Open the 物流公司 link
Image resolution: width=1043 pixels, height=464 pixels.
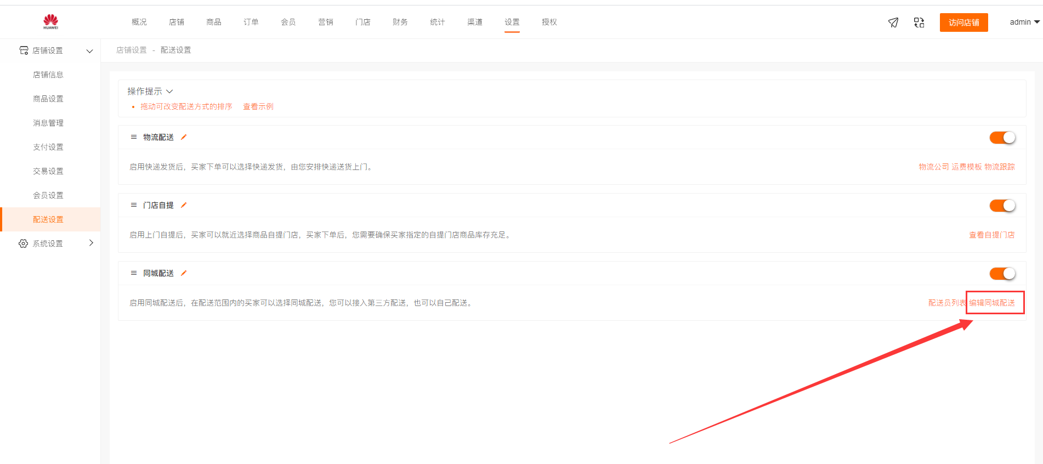[x=934, y=167]
